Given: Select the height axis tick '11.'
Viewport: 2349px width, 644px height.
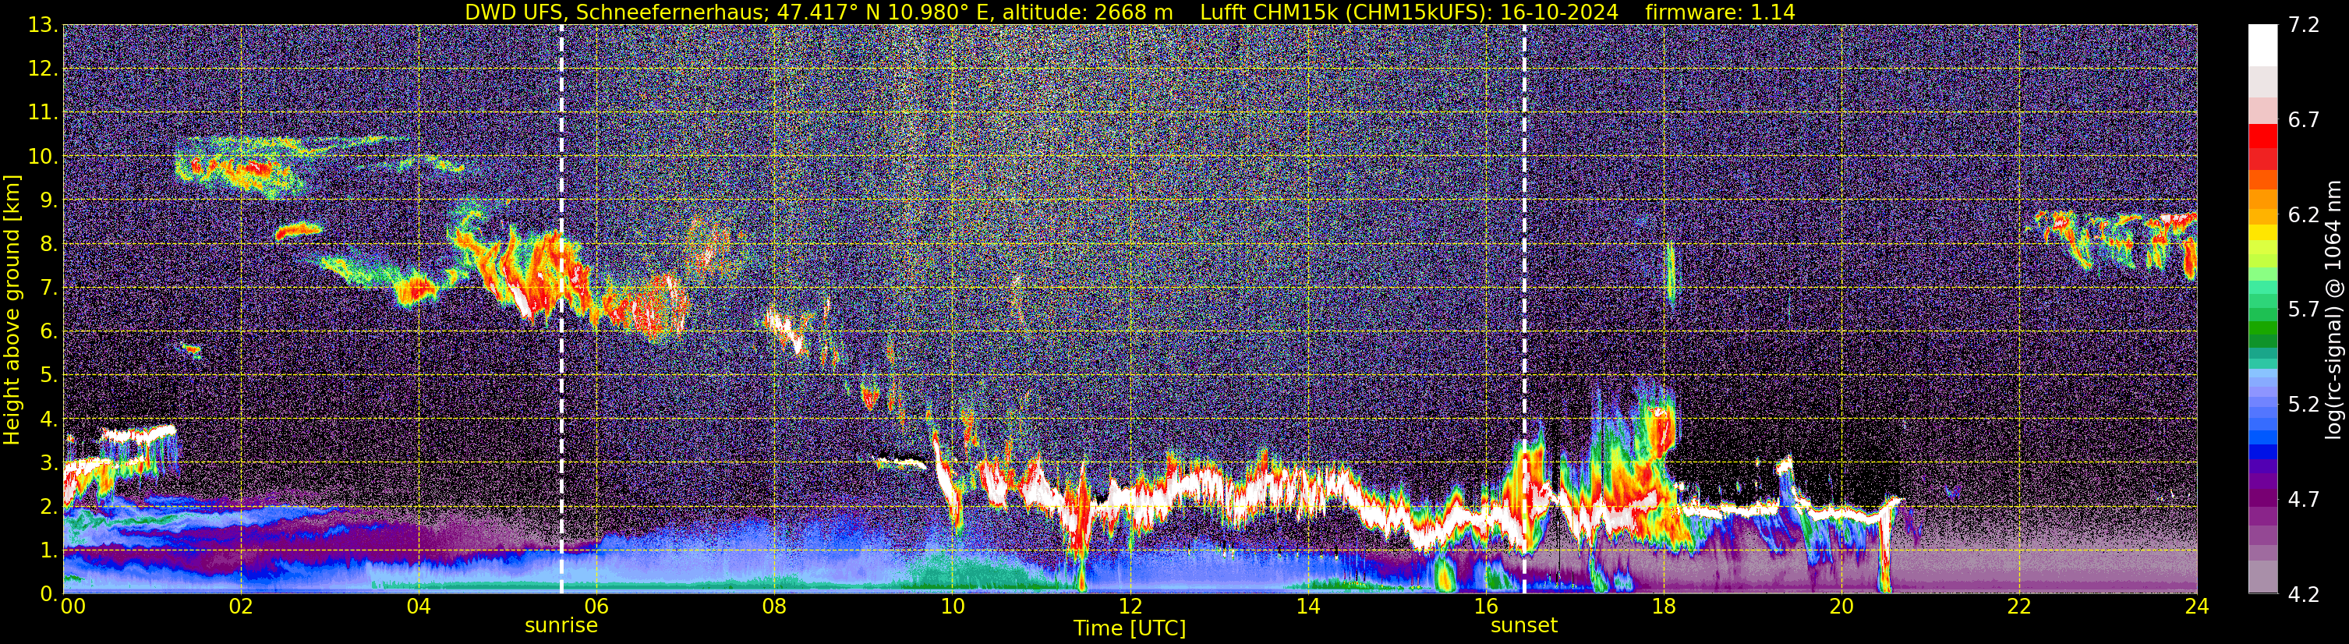Looking at the screenshot, I should click(43, 112).
